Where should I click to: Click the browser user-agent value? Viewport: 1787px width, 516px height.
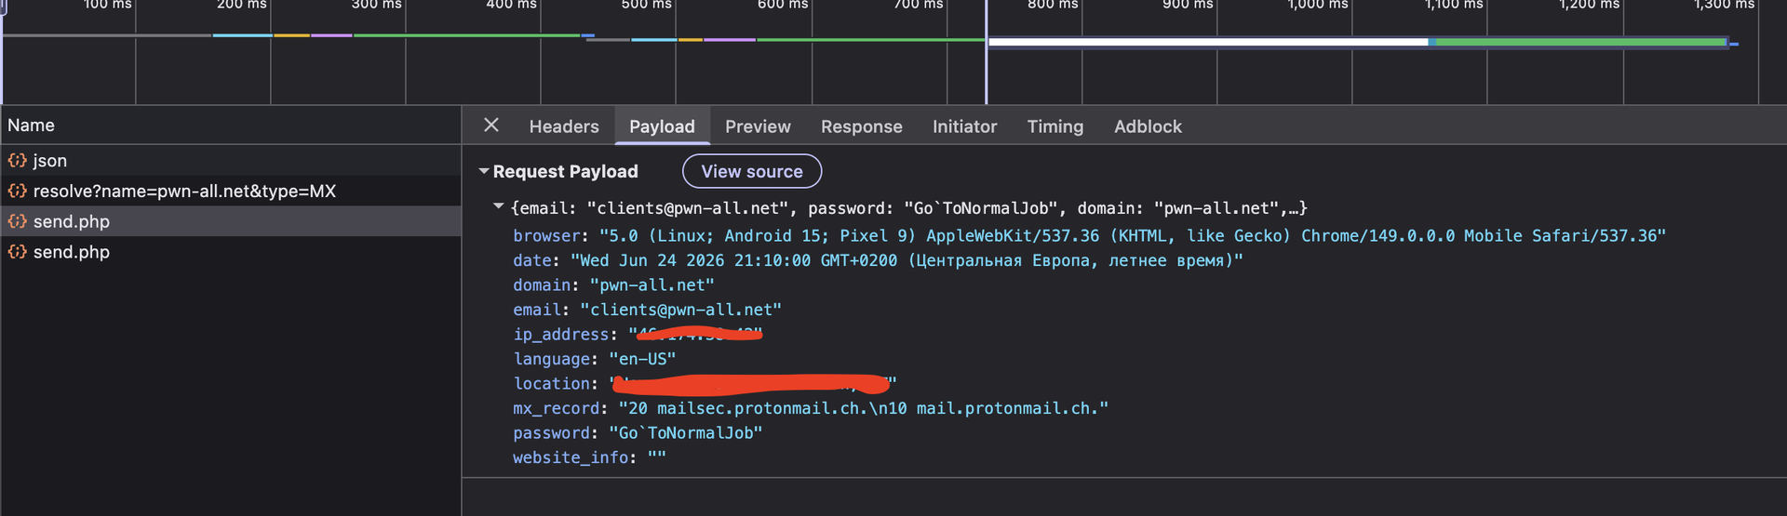click(x=1133, y=236)
